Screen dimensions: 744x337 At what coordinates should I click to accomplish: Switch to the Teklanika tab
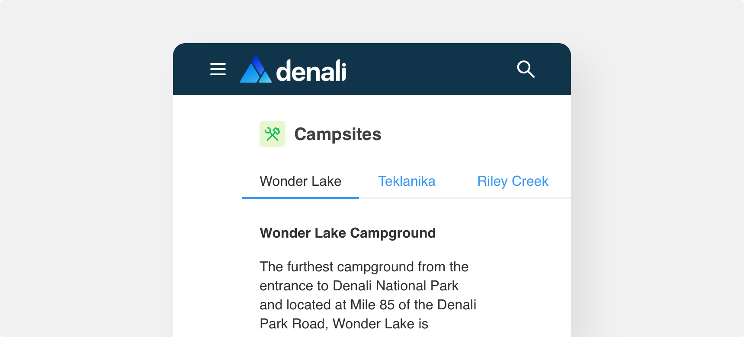(x=407, y=181)
